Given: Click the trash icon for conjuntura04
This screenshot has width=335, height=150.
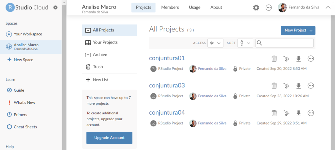Looking at the screenshot, I should pyautogui.click(x=274, y=113).
